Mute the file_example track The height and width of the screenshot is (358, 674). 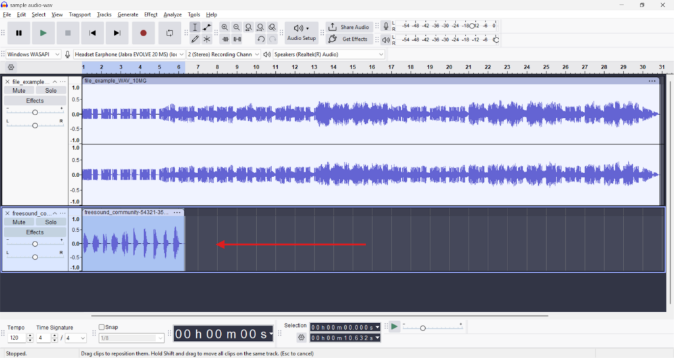pyautogui.click(x=19, y=91)
